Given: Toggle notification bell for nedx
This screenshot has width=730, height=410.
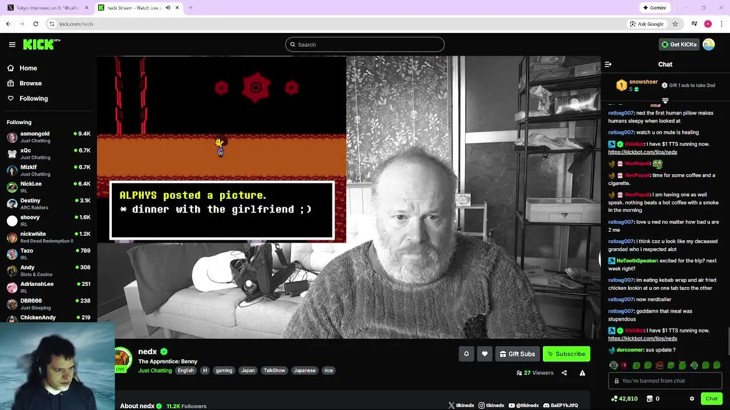Looking at the screenshot, I should [466, 354].
